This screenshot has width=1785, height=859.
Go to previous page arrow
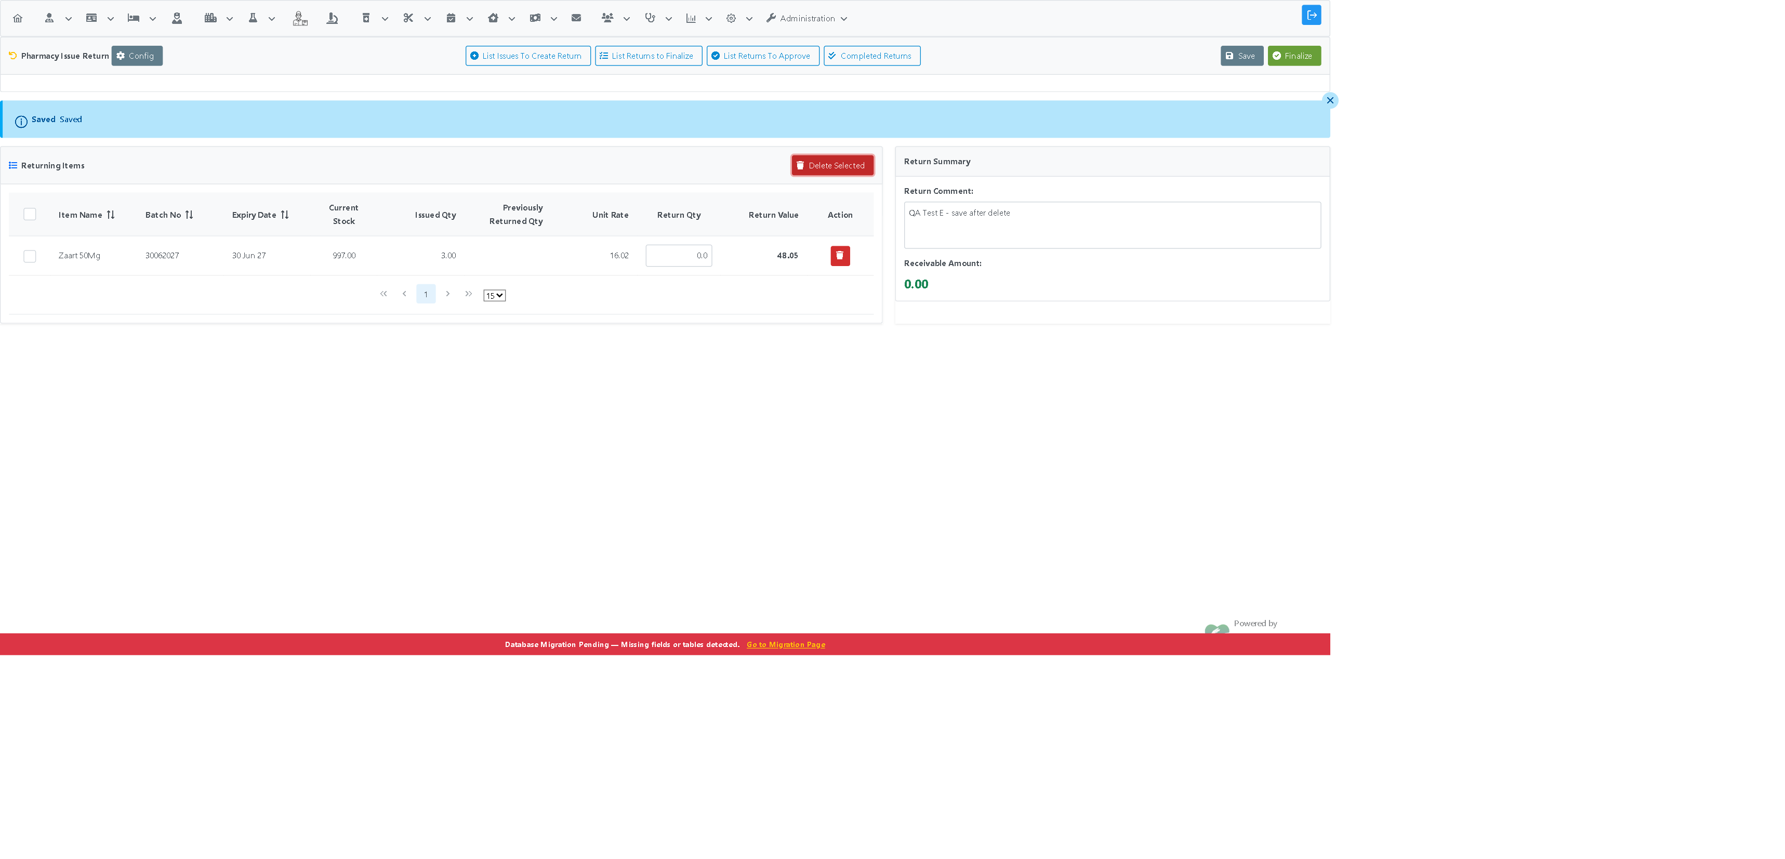click(405, 294)
